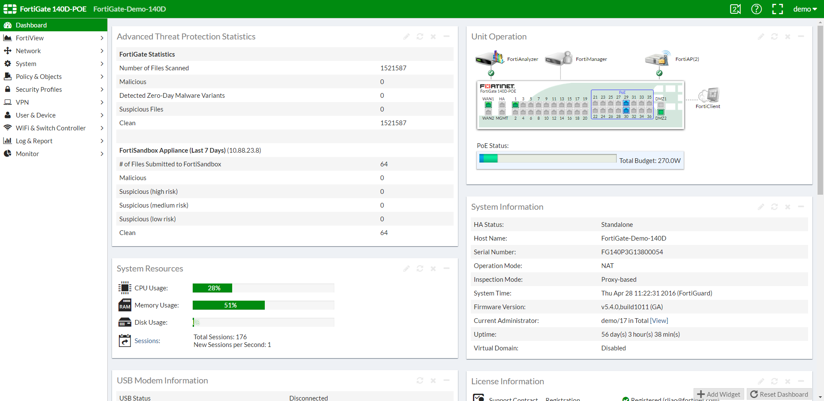Select Dashboard in the sidebar
The image size is (824, 401).
click(x=54, y=25)
